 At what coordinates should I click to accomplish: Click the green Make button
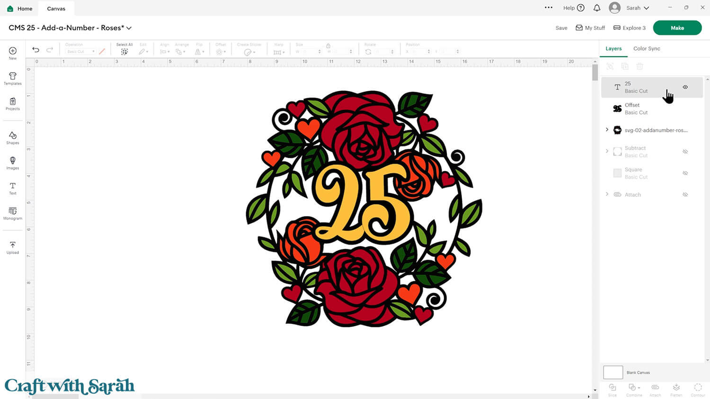677,28
